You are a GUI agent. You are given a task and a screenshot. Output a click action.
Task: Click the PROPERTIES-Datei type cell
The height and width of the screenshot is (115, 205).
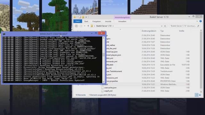(x=168, y=81)
